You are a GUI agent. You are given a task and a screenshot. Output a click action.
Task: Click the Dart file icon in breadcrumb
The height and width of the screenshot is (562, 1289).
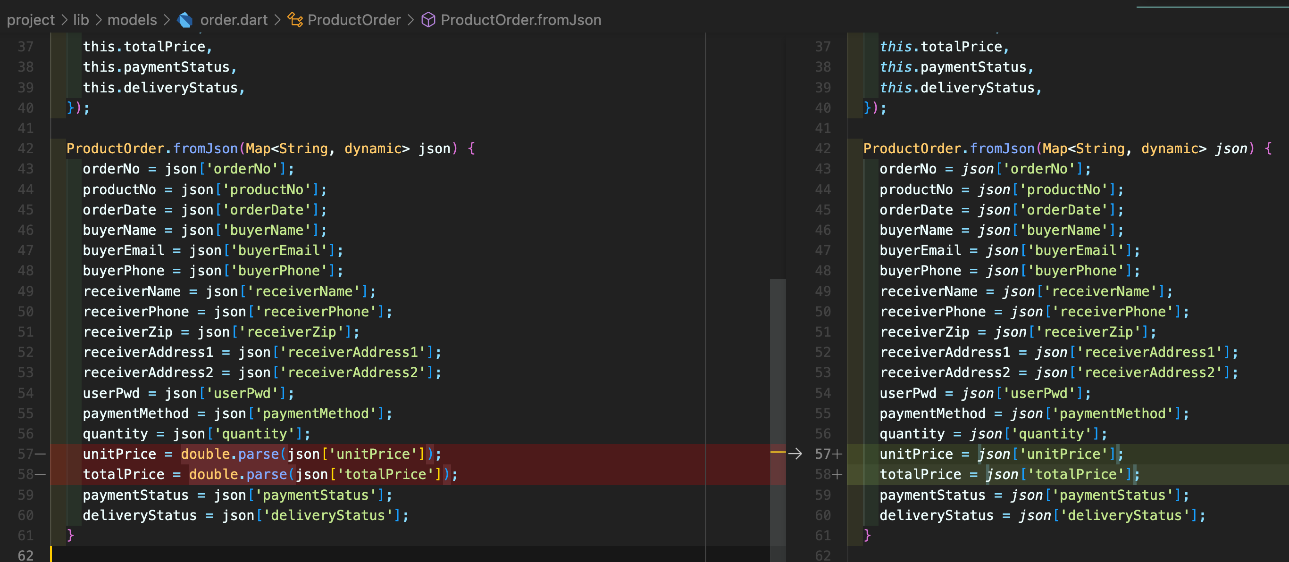184,20
